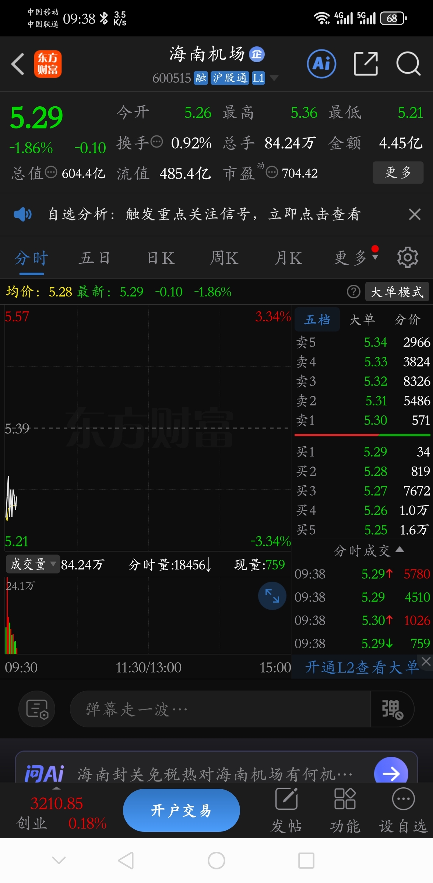
Task: Select 买3 price 5.27 row
Action: pyautogui.click(x=363, y=490)
